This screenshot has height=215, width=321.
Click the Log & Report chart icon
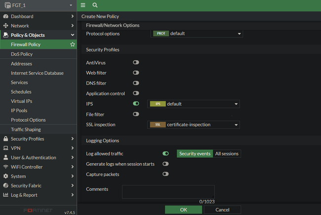click(x=6, y=195)
